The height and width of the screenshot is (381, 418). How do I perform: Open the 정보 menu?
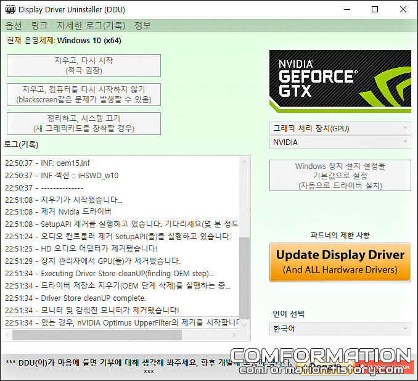(142, 26)
